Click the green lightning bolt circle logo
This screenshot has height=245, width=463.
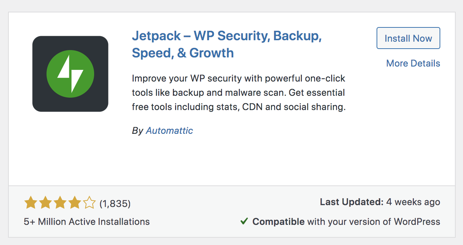(x=70, y=74)
